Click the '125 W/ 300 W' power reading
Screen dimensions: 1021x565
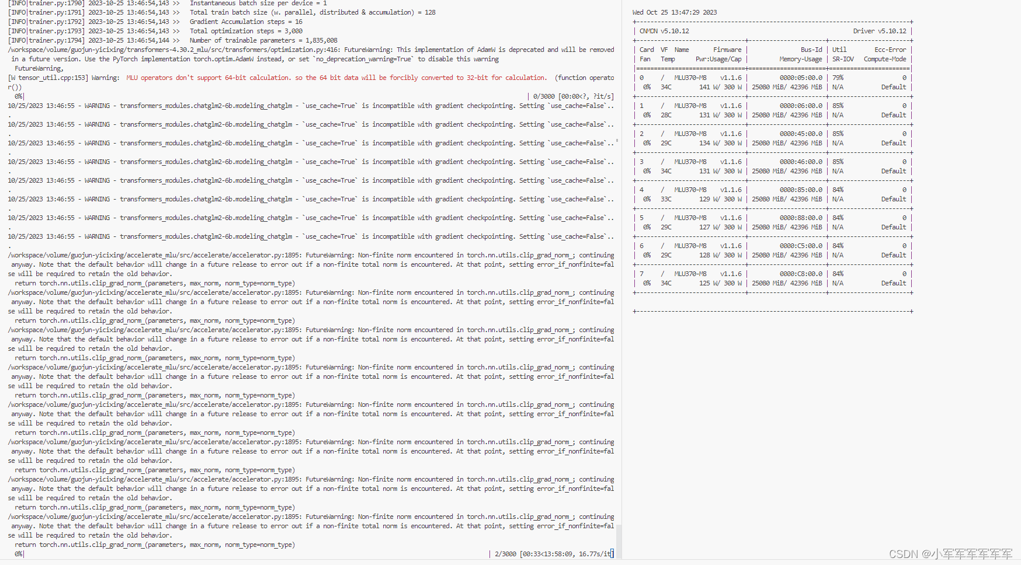tap(720, 283)
